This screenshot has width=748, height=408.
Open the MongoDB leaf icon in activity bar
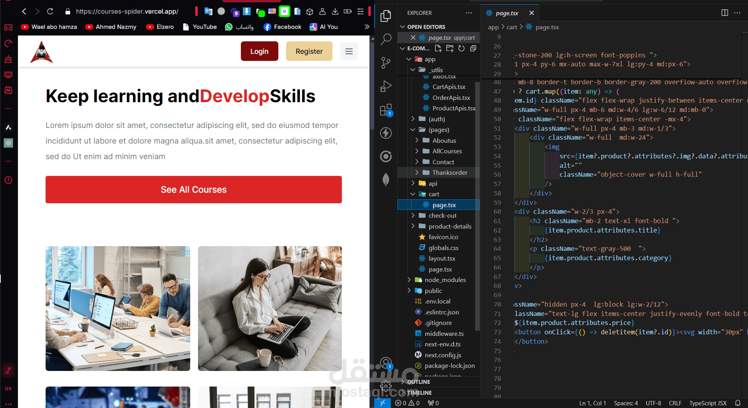coord(386,180)
